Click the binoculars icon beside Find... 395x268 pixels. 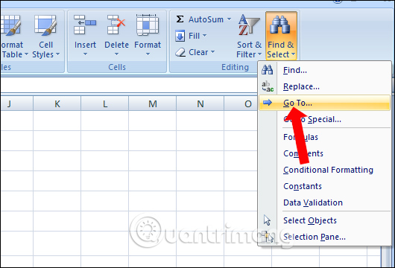tap(267, 70)
